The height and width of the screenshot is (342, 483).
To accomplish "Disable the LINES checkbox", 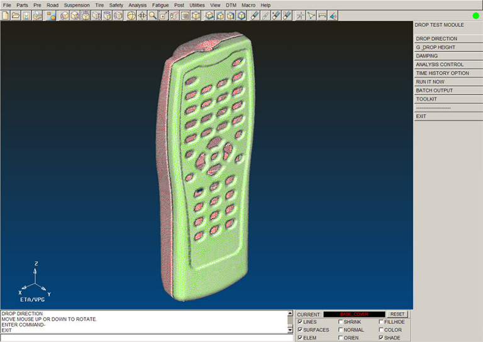I will click(x=300, y=322).
